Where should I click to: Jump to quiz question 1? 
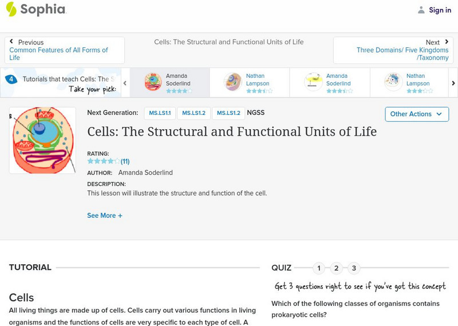(319, 268)
